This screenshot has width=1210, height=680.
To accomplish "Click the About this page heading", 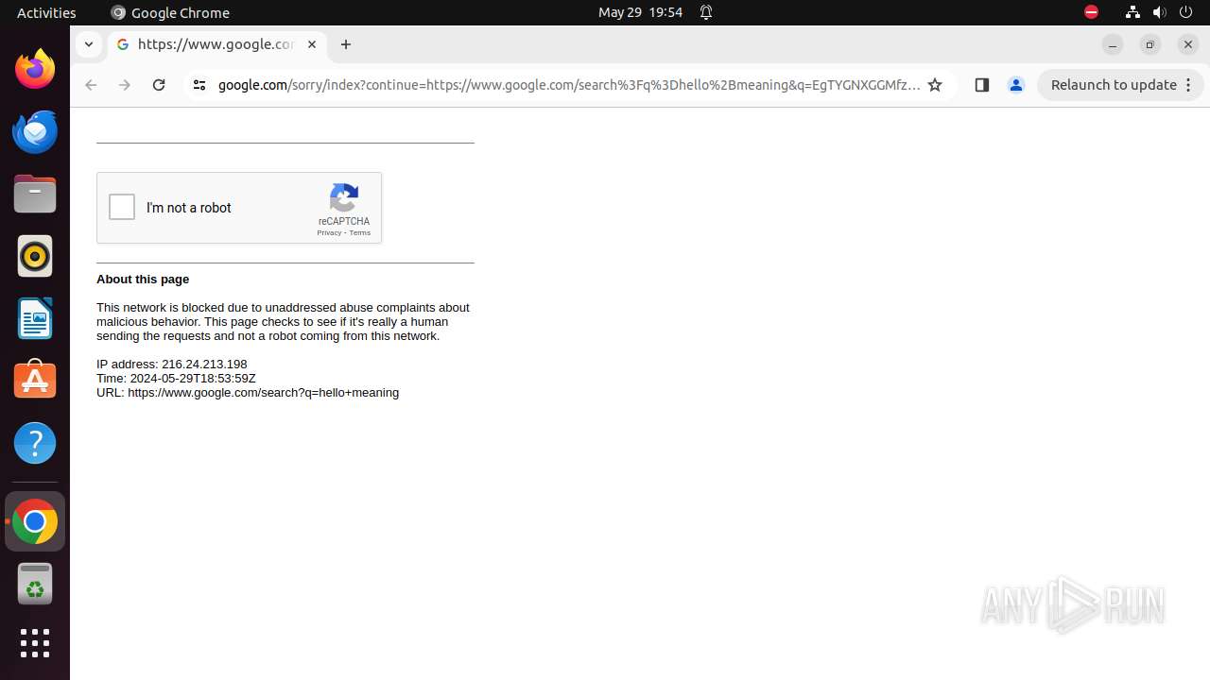I will tap(143, 280).
